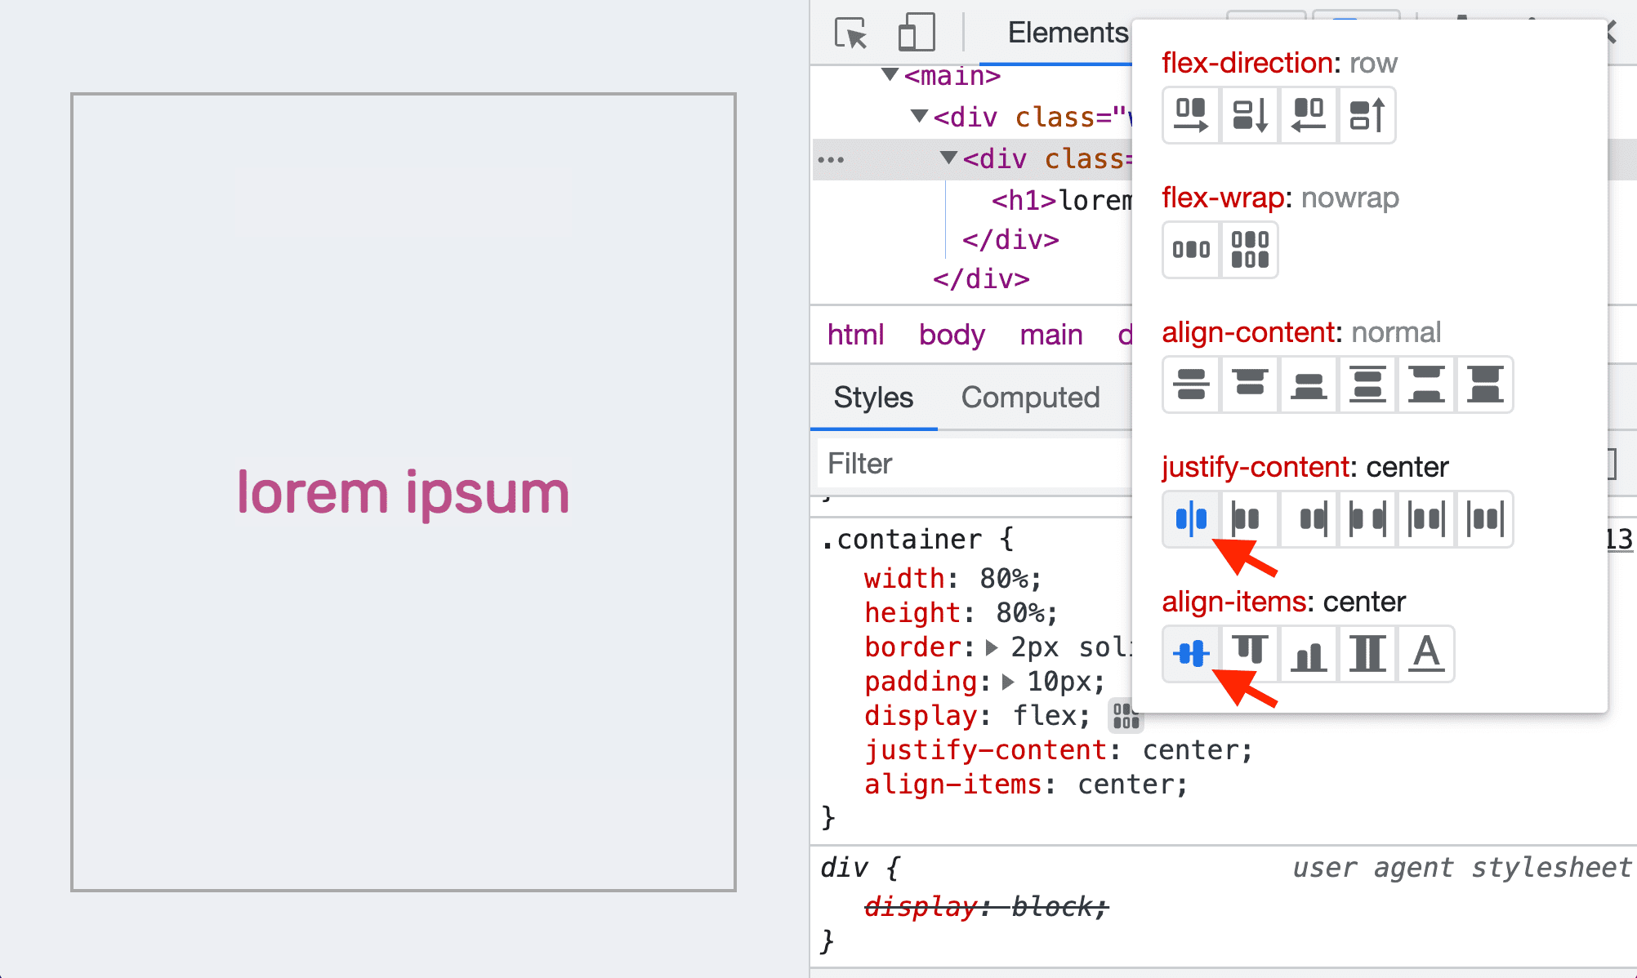Select the align-items flex-start icon
This screenshot has height=978, width=1637.
coord(1248,653)
